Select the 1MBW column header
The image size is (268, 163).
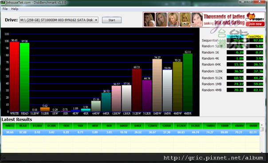[210, 126]
